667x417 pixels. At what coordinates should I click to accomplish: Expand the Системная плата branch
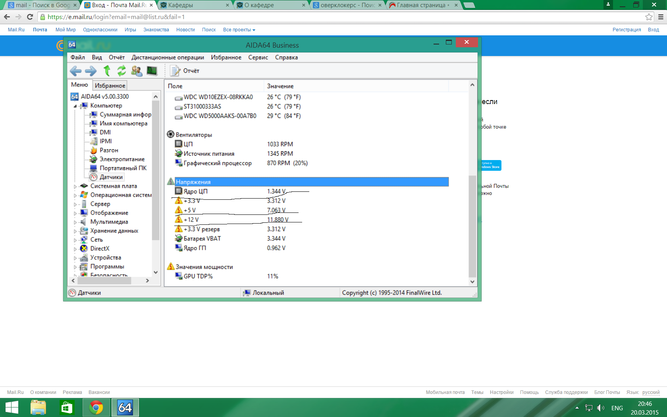click(x=75, y=186)
